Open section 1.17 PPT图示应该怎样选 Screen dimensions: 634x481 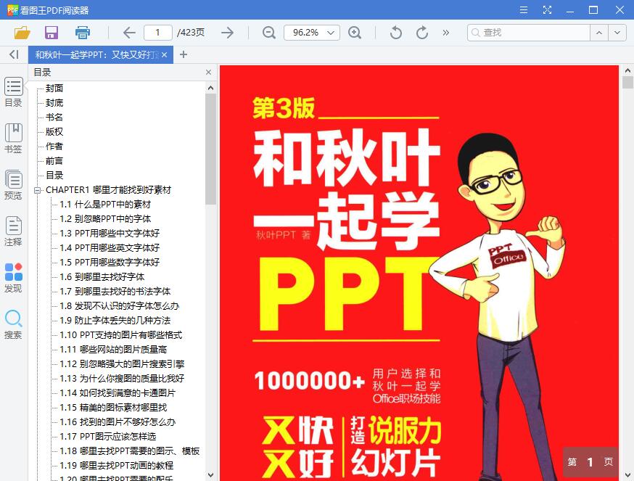pos(108,437)
